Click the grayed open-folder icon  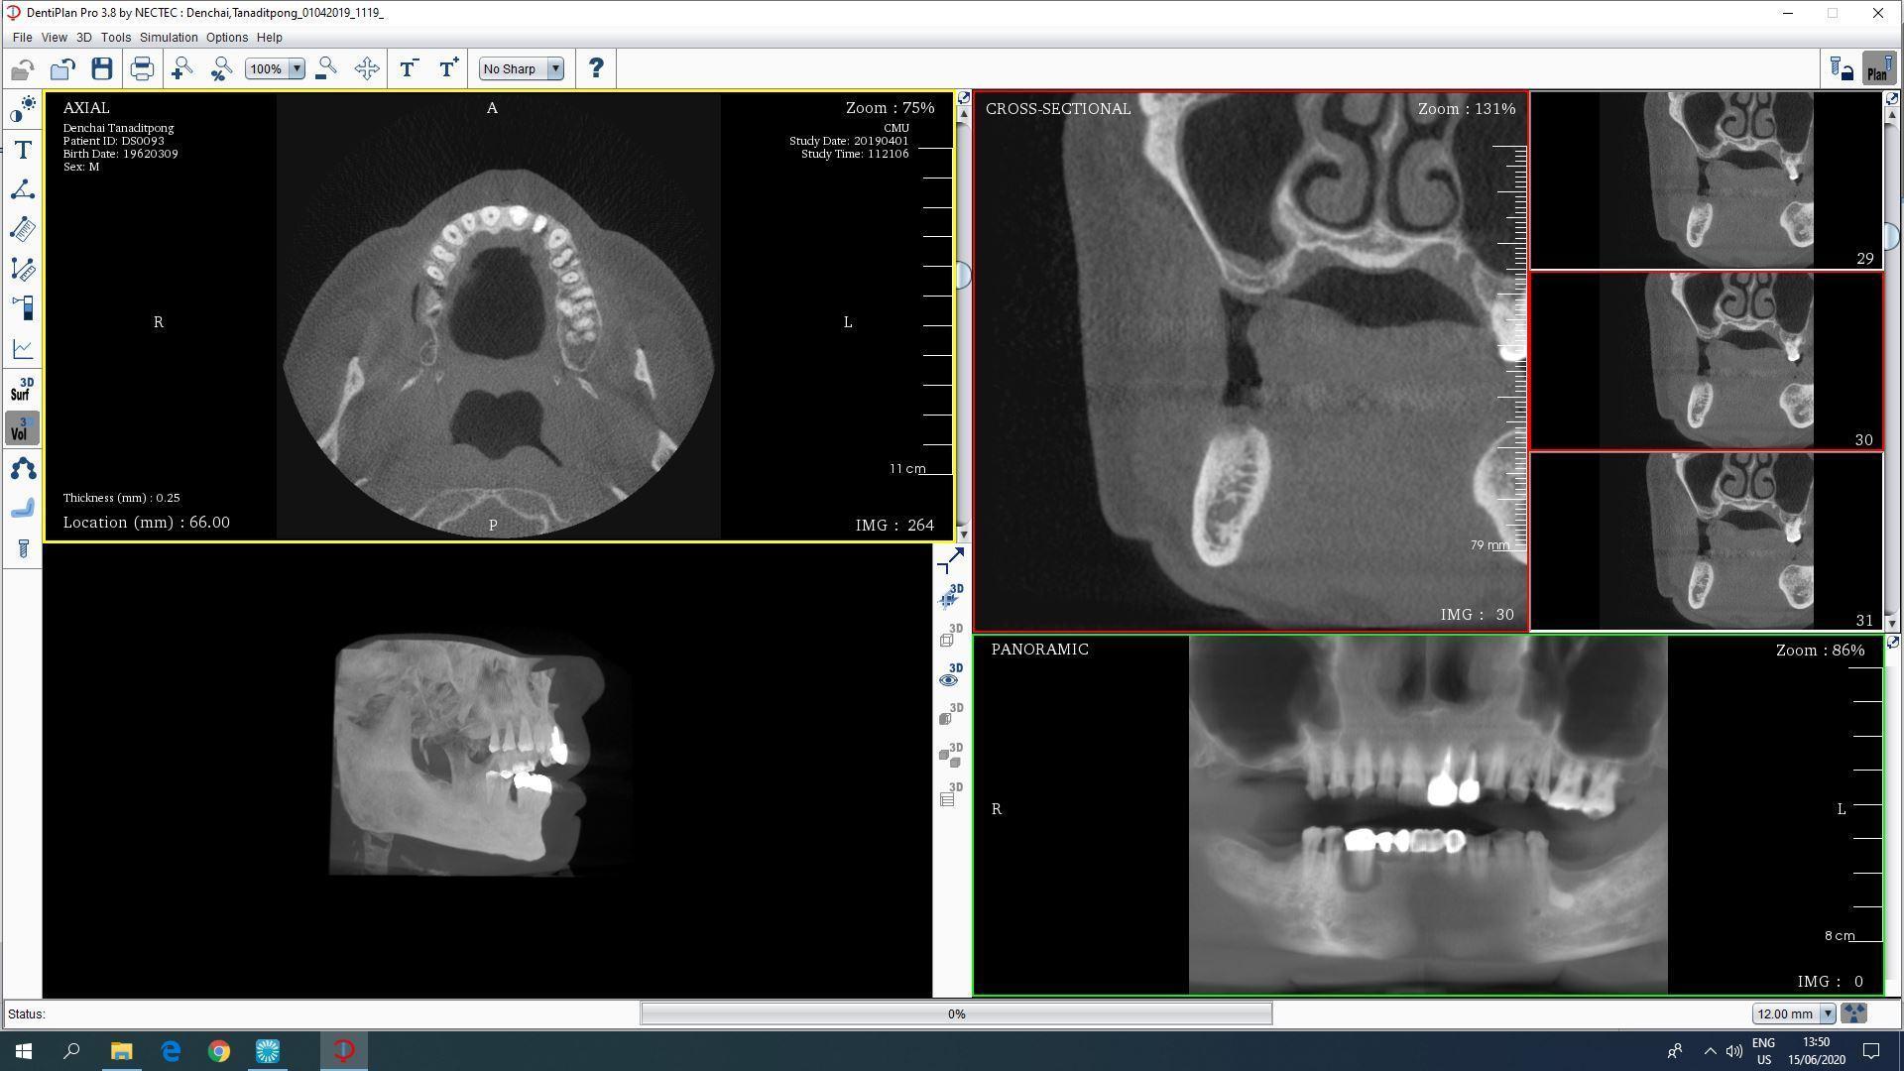pos(23,68)
